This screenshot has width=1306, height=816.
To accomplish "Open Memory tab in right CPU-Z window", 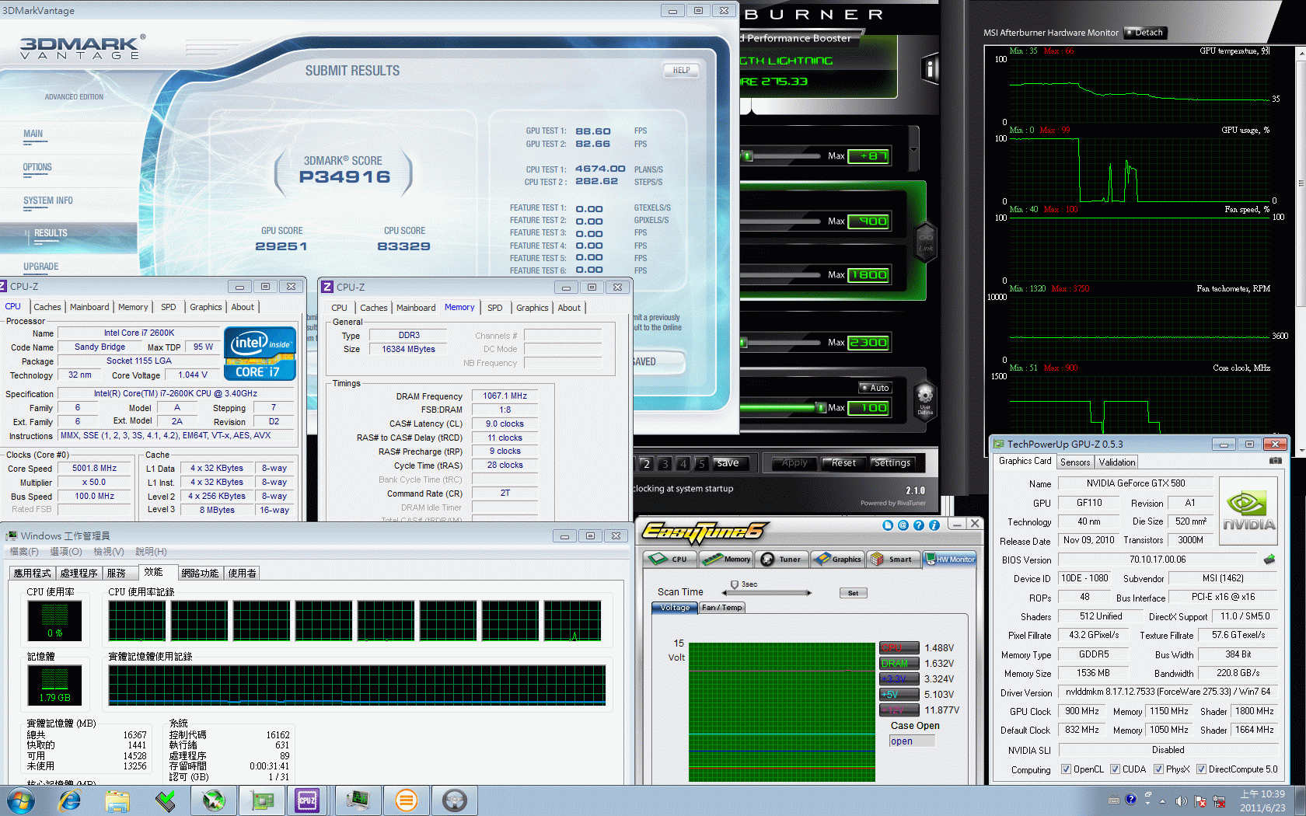I will pyautogui.click(x=459, y=308).
